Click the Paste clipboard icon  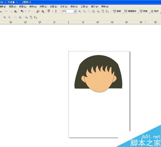(x=16, y=11)
